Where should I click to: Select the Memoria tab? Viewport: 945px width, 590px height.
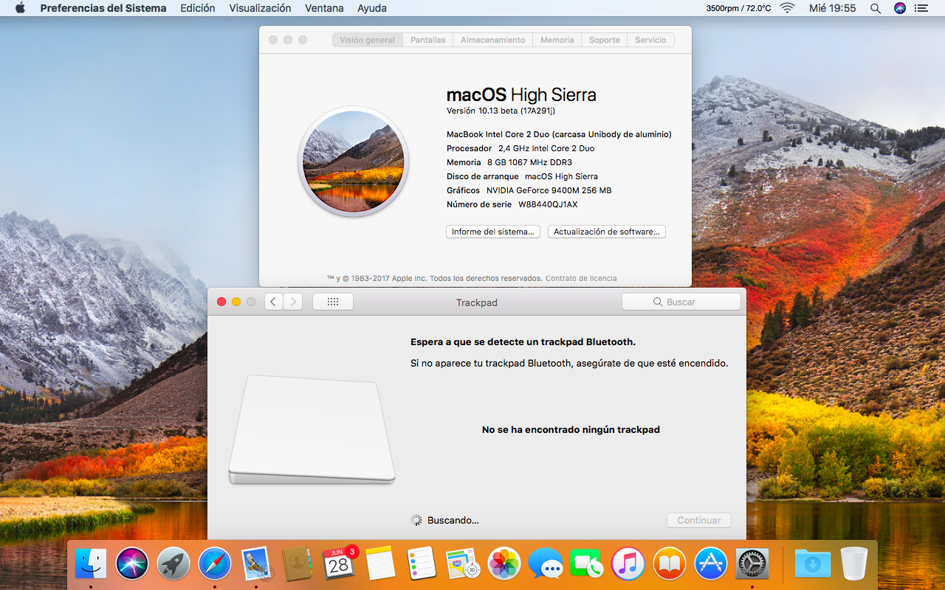[x=557, y=40]
